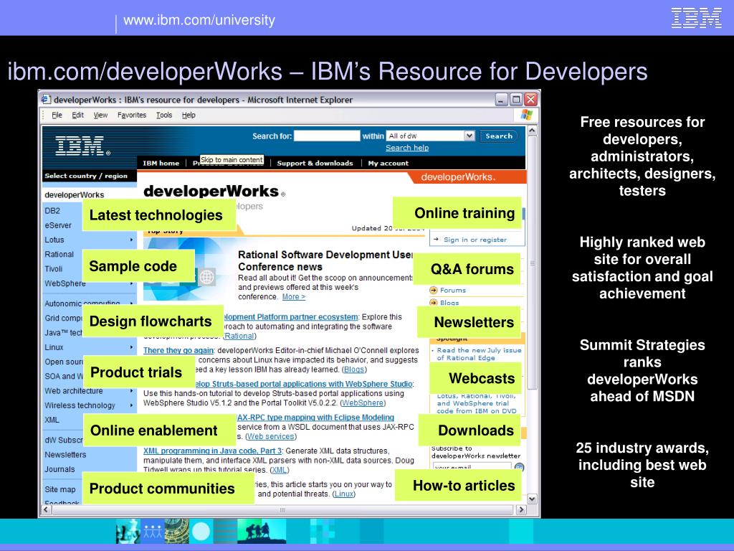Click the horizontal scrollbar thumb
This screenshot has width=734, height=551.
[284, 509]
